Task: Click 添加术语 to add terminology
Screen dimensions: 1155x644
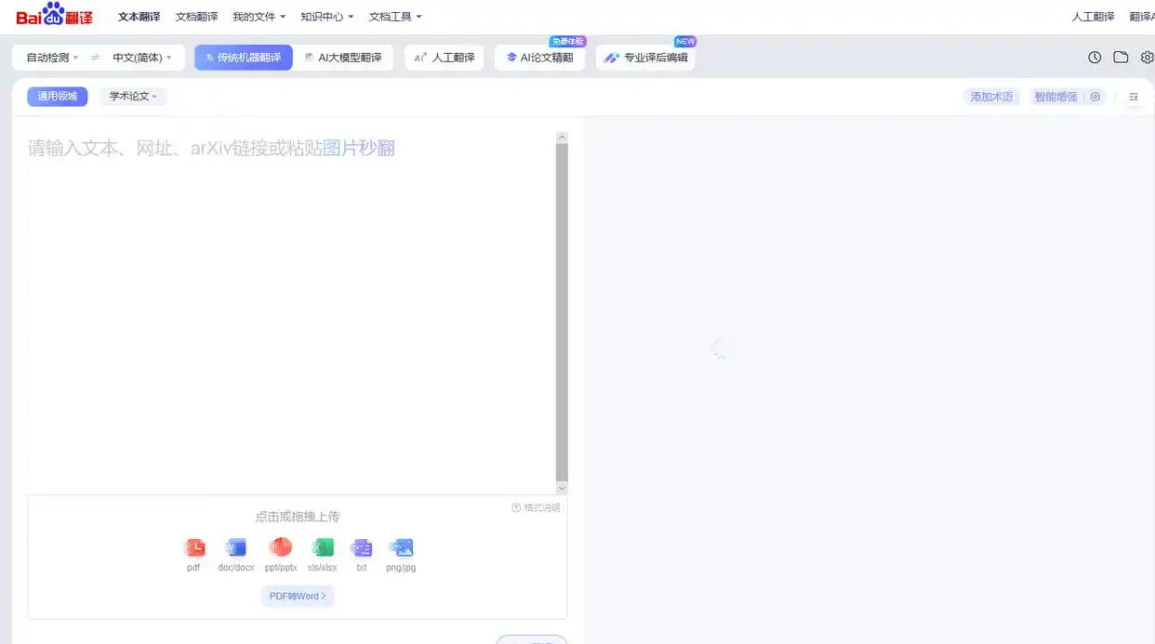Action: click(x=991, y=97)
